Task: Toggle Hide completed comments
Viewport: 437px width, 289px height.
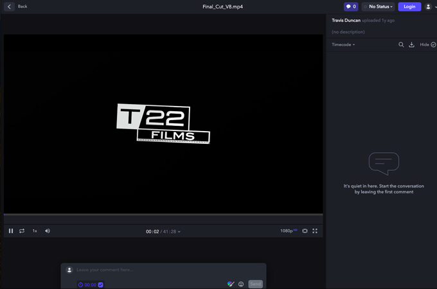Action: tap(428, 44)
